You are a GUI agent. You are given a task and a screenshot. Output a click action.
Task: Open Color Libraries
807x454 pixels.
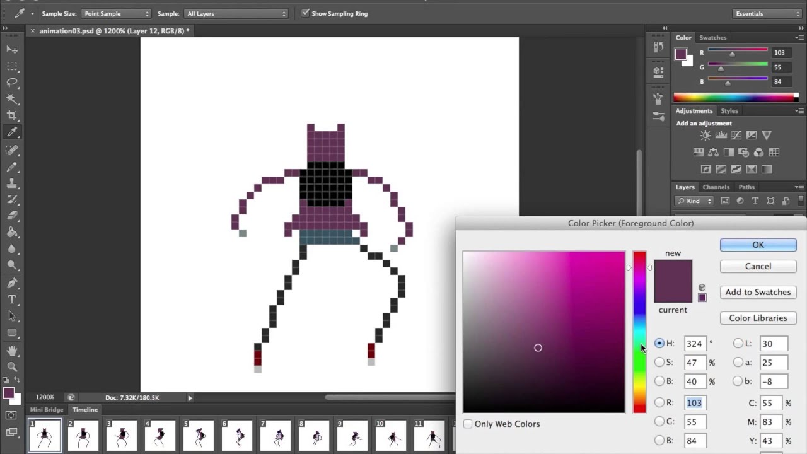pos(758,318)
